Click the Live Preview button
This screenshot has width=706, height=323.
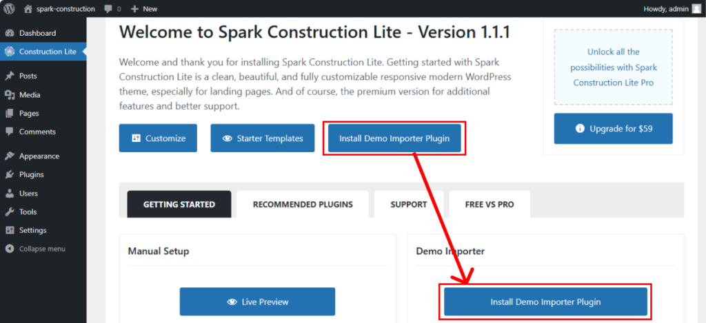[x=257, y=302]
